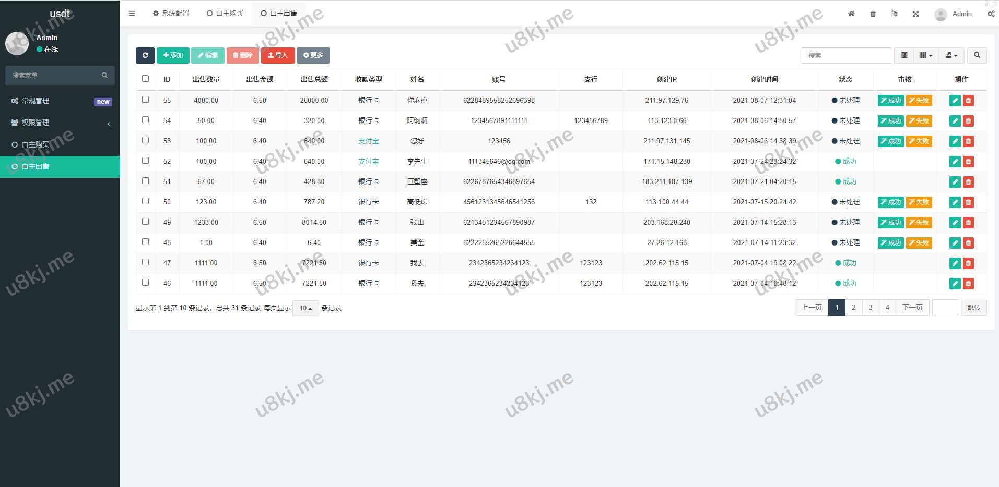Click the green edit pencil for row 55
The height and width of the screenshot is (487, 999).
click(955, 101)
